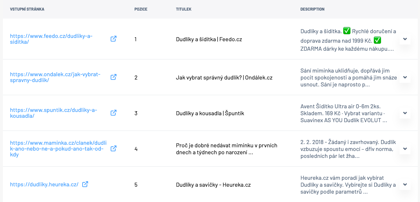Image resolution: width=420 pixels, height=202 pixels.
Task: Click the Titulek column header
Action: coord(184,9)
